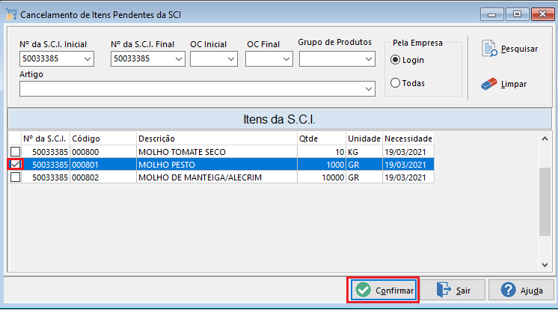The image size is (558, 310).
Task: Click the Itens da S.C.I. header bar
Action: click(279, 119)
